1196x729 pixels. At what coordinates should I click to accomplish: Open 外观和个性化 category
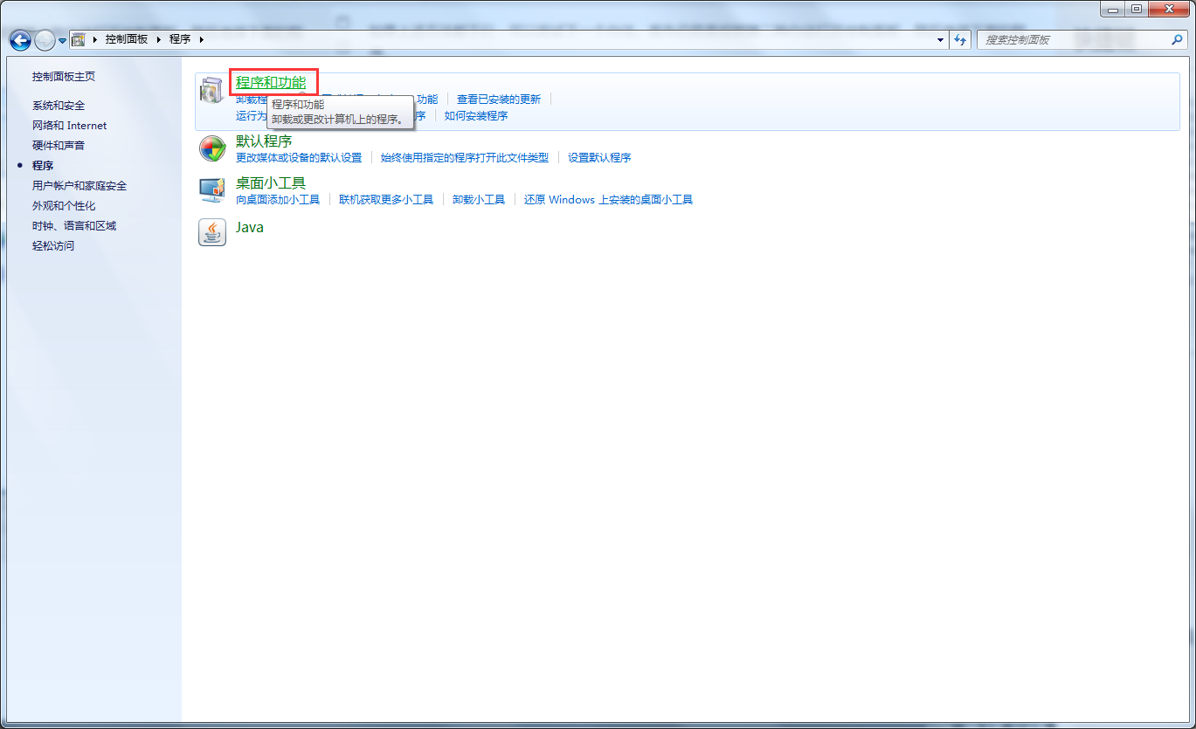pyautogui.click(x=64, y=206)
